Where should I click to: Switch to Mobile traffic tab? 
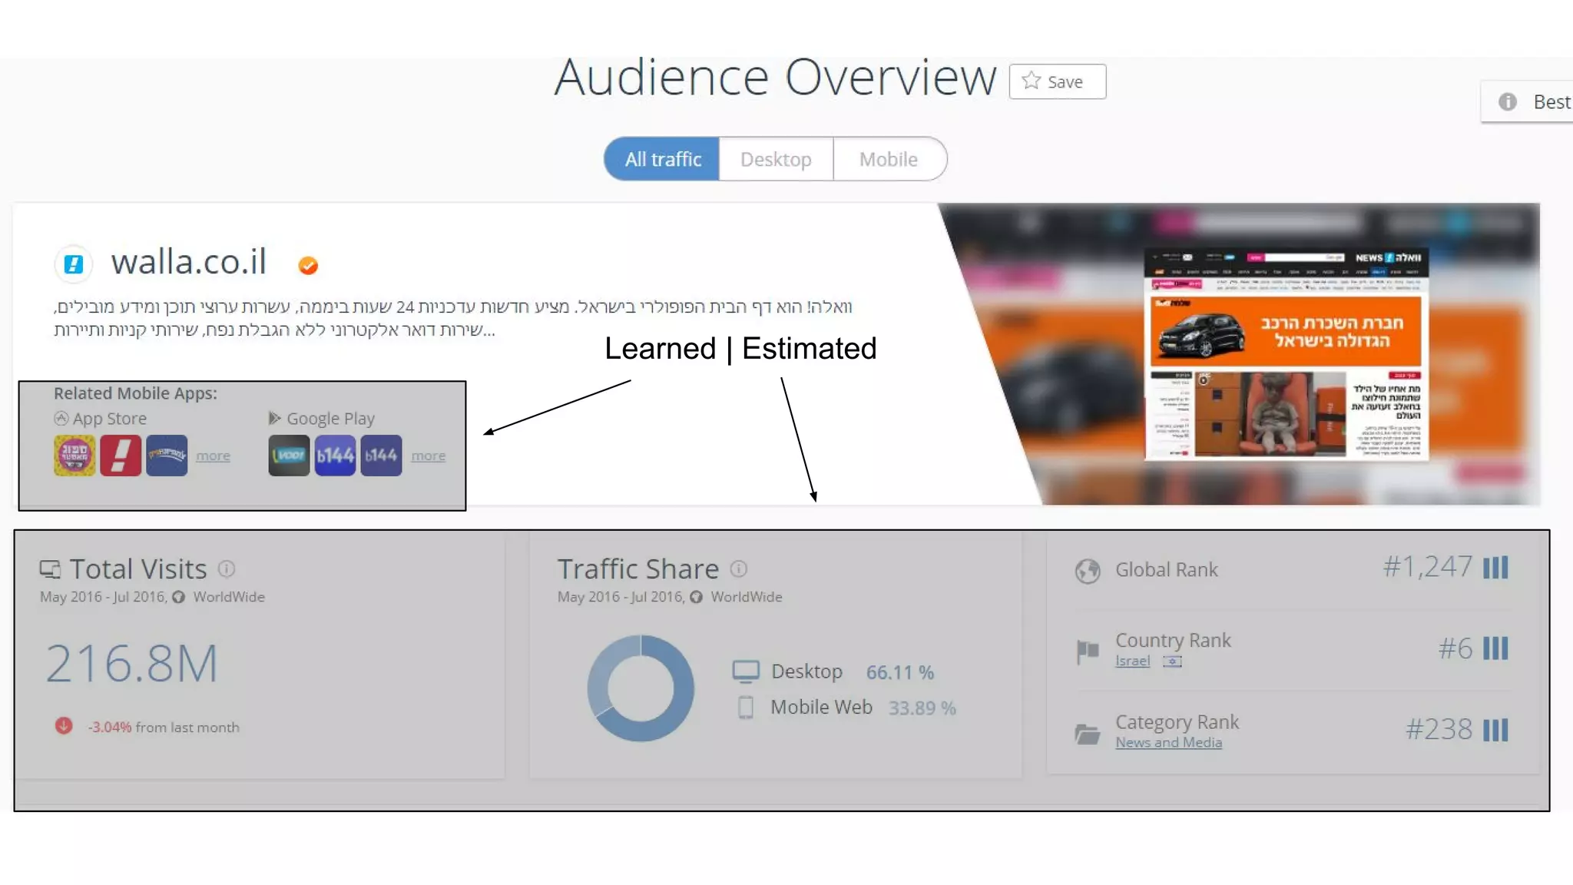pyautogui.click(x=889, y=159)
